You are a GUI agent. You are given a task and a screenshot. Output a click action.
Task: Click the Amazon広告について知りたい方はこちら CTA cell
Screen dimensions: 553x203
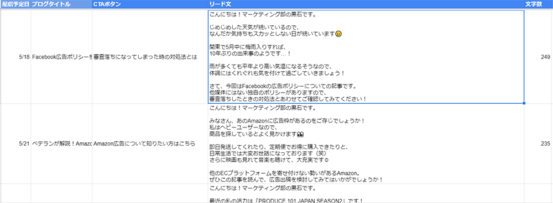(x=150, y=144)
